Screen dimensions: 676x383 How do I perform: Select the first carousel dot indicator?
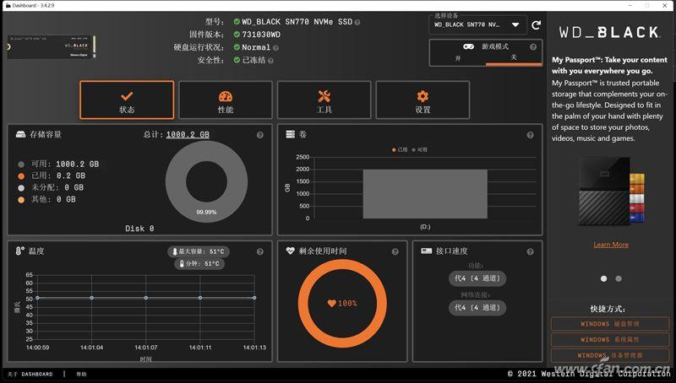coord(603,279)
